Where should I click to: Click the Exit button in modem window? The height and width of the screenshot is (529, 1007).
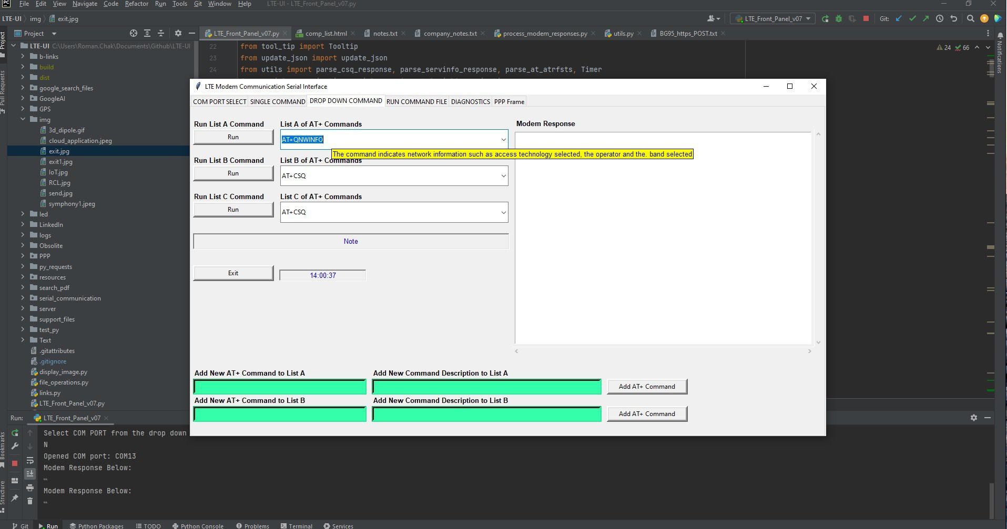click(233, 273)
